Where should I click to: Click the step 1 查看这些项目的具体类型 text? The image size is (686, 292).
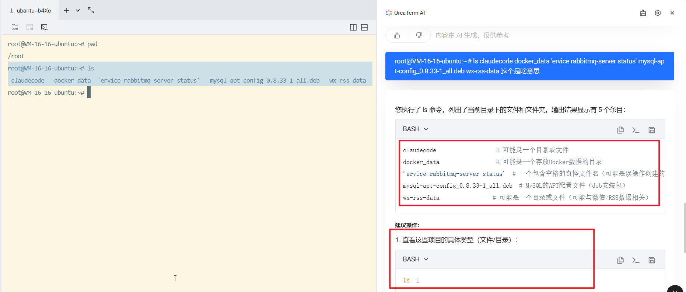pyautogui.click(x=457, y=240)
